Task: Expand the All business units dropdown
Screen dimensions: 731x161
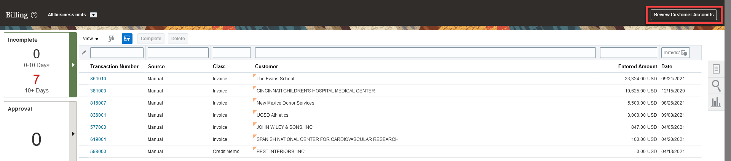Action: [94, 15]
